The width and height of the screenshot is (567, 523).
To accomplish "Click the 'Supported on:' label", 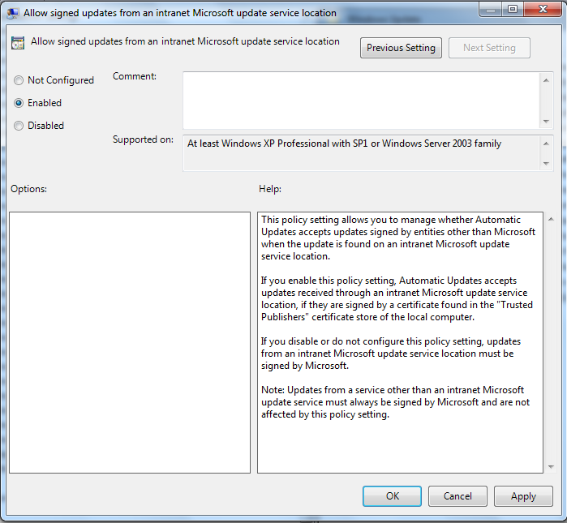I will pos(143,139).
